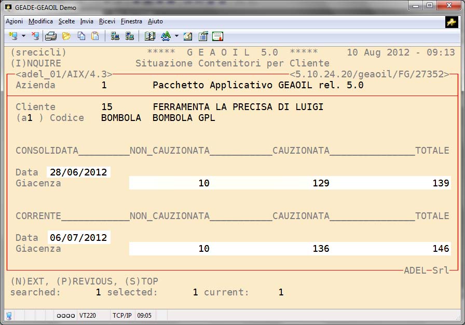Click the Corrente date field 06/07/2012
The image size is (465, 325).
pyautogui.click(x=78, y=238)
